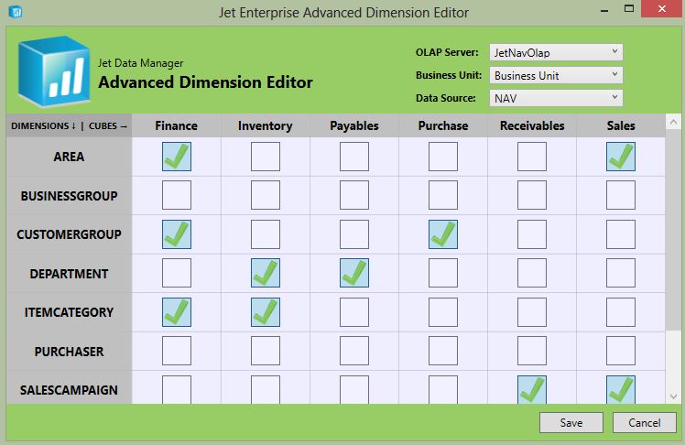Check ITEMCATEGORY for the Receivables cube

[532, 312]
